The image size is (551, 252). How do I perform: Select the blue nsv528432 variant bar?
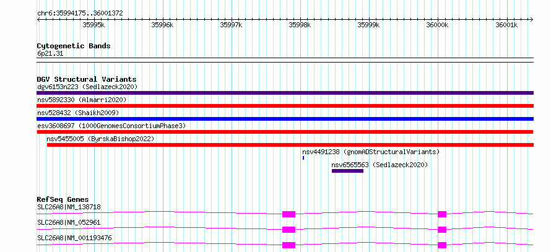(x=285, y=119)
